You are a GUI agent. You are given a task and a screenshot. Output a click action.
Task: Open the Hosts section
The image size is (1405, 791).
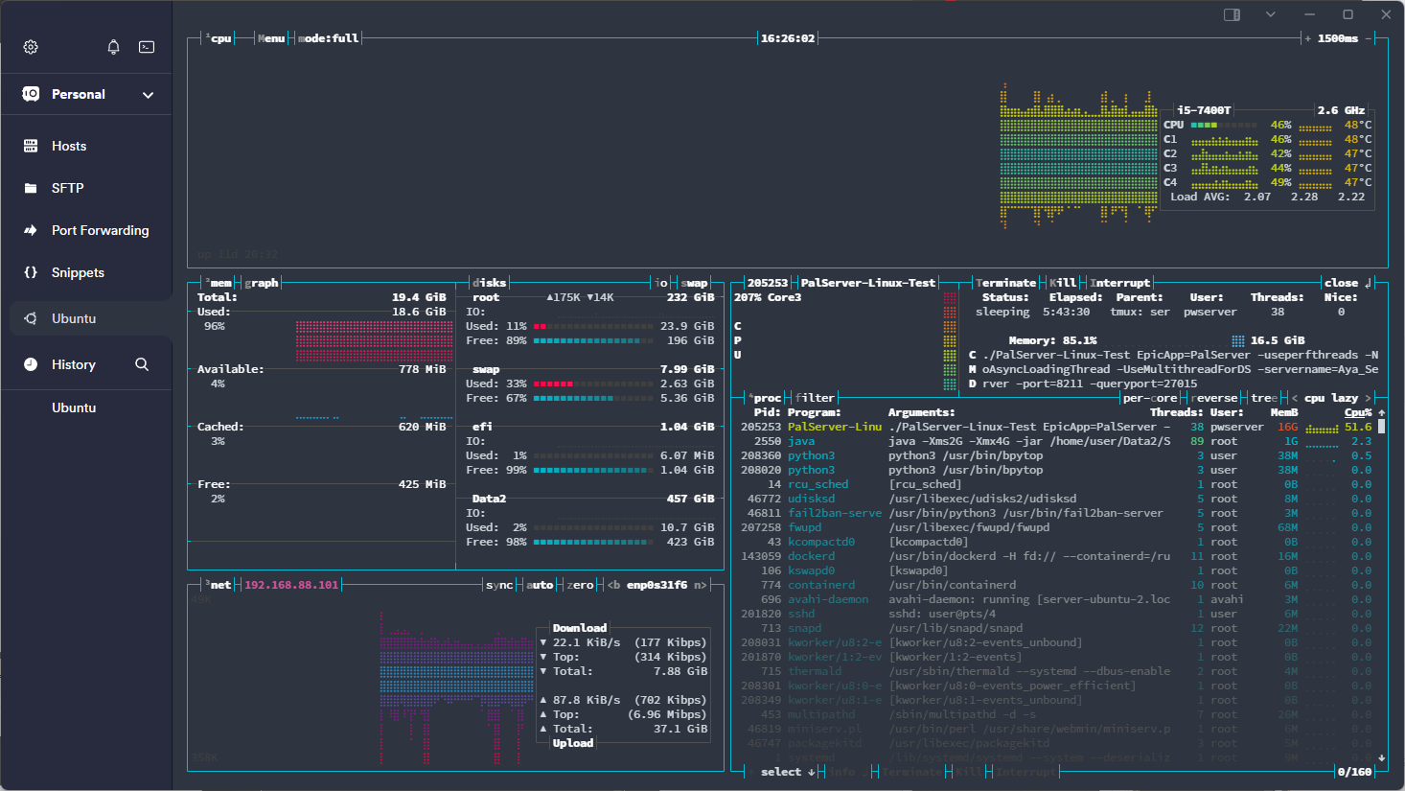86,146
